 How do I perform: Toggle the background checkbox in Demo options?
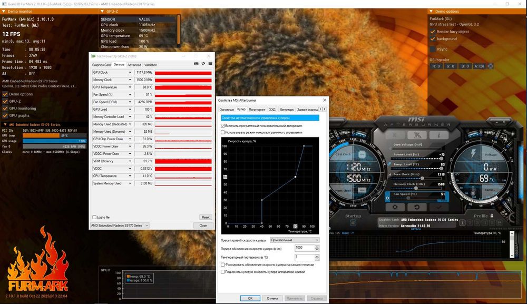(x=433, y=38)
